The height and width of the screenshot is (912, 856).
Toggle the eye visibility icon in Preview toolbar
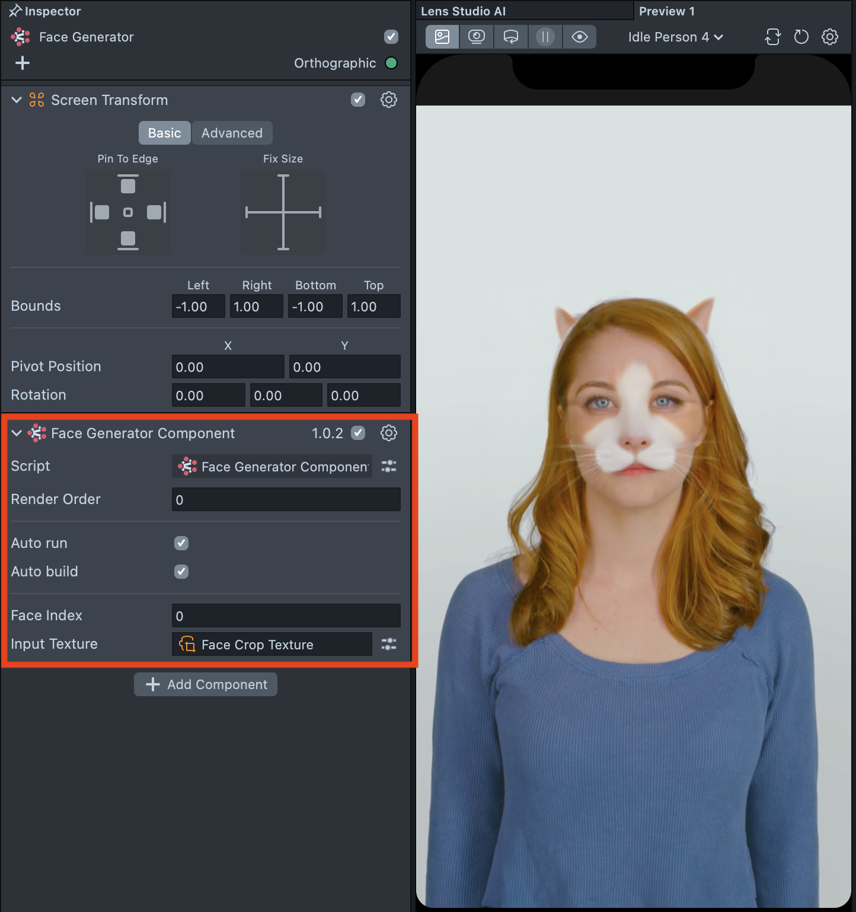[x=579, y=37]
